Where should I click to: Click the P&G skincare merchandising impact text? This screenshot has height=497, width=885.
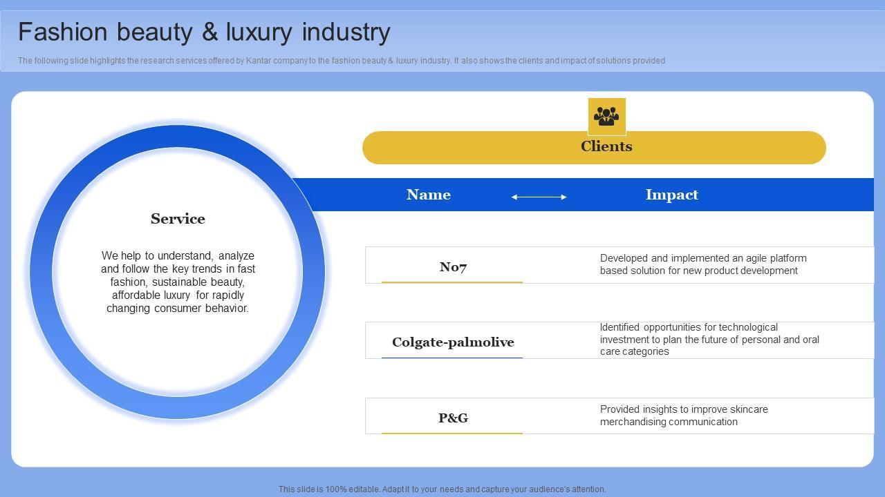[x=684, y=416]
